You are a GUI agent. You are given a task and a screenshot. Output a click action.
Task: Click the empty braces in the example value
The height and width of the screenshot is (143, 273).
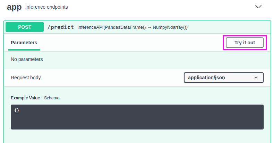(17, 110)
